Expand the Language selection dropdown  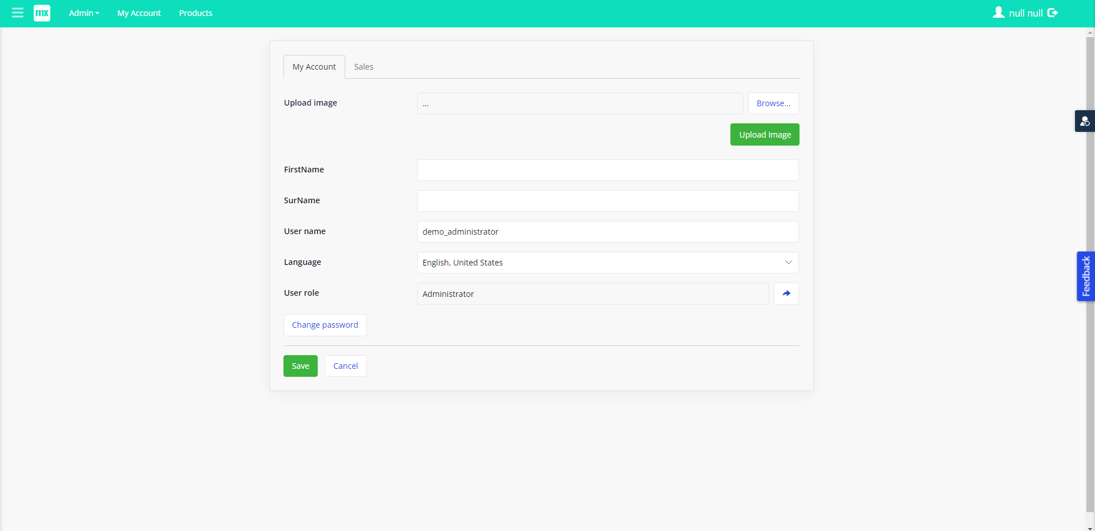point(789,262)
